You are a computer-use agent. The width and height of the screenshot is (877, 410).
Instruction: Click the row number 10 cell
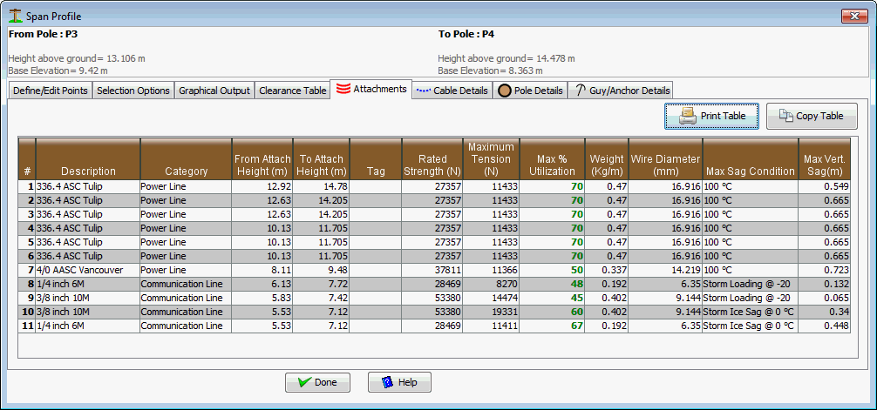[x=27, y=313]
